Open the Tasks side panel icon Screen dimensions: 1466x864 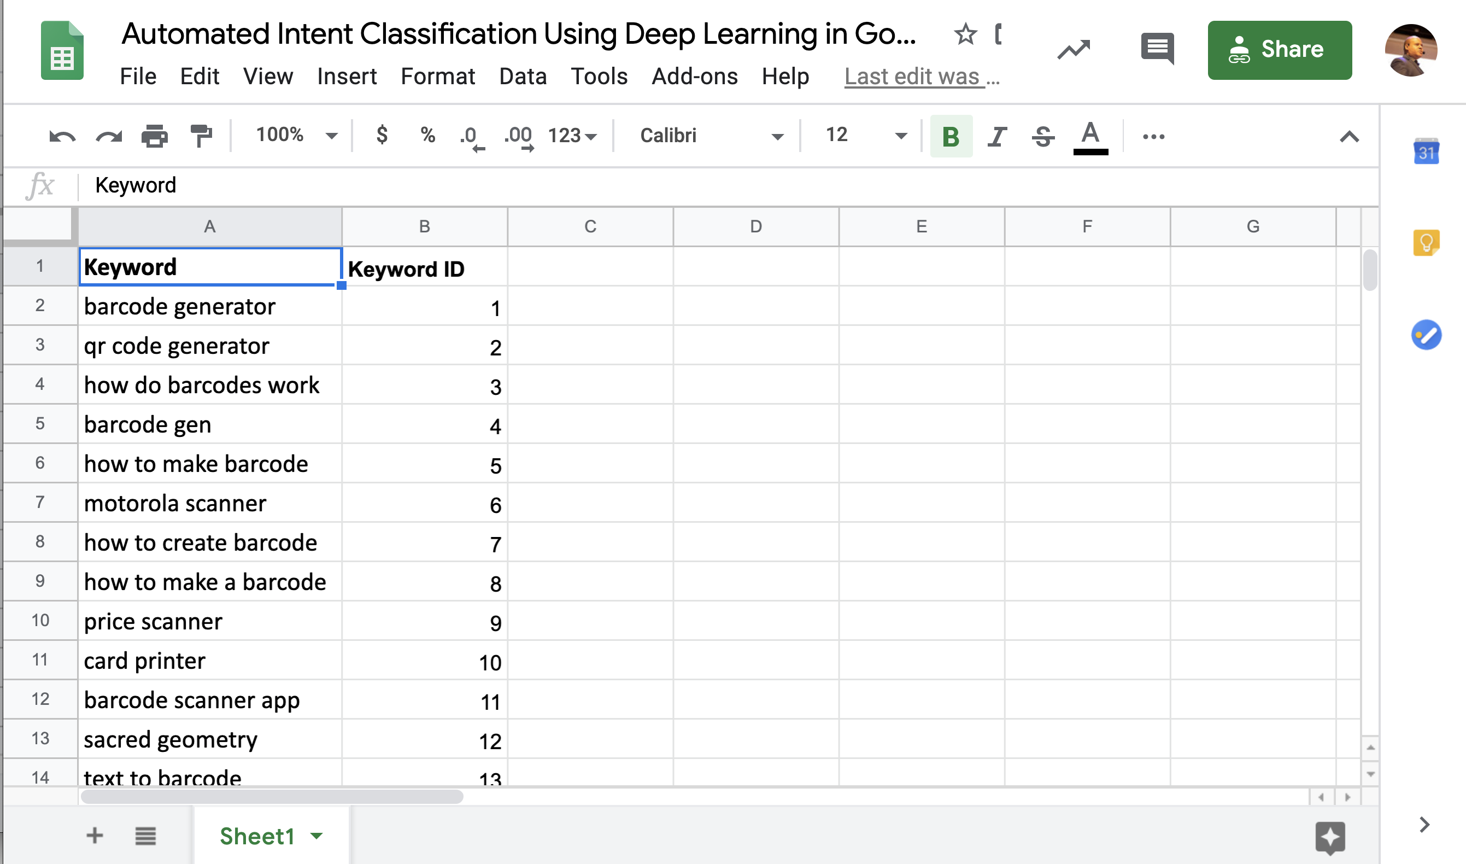1426,335
